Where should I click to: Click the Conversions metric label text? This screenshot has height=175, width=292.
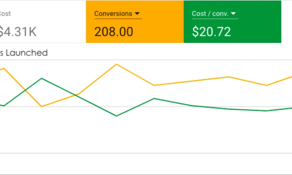coord(113,14)
